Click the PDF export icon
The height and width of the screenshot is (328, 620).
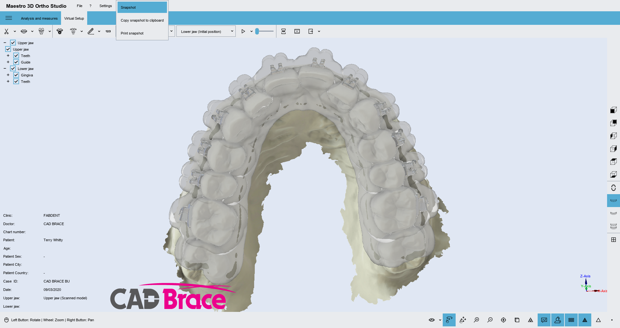click(x=284, y=31)
